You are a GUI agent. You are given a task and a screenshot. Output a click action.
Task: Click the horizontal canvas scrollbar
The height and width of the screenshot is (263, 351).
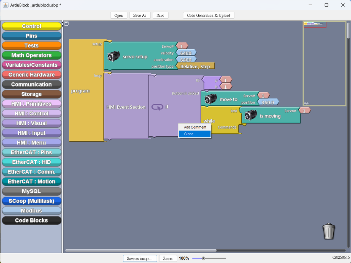pyautogui.click(x=141, y=250)
